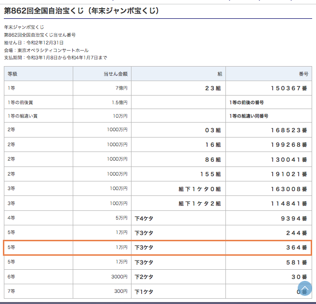Click the 下2ケタ cell
The height and width of the screenshot is (304, 316).
pos(178,277)
